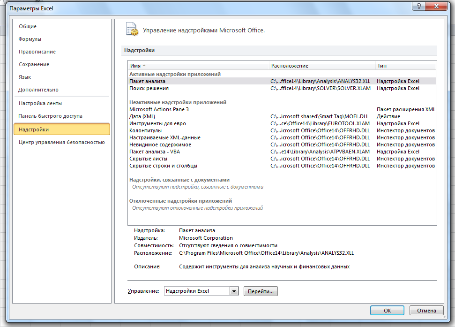The width and height of the screenshot is (455, 327).
Task: Select the highlighted Надстройки category
Action: [x=62, y=129]
